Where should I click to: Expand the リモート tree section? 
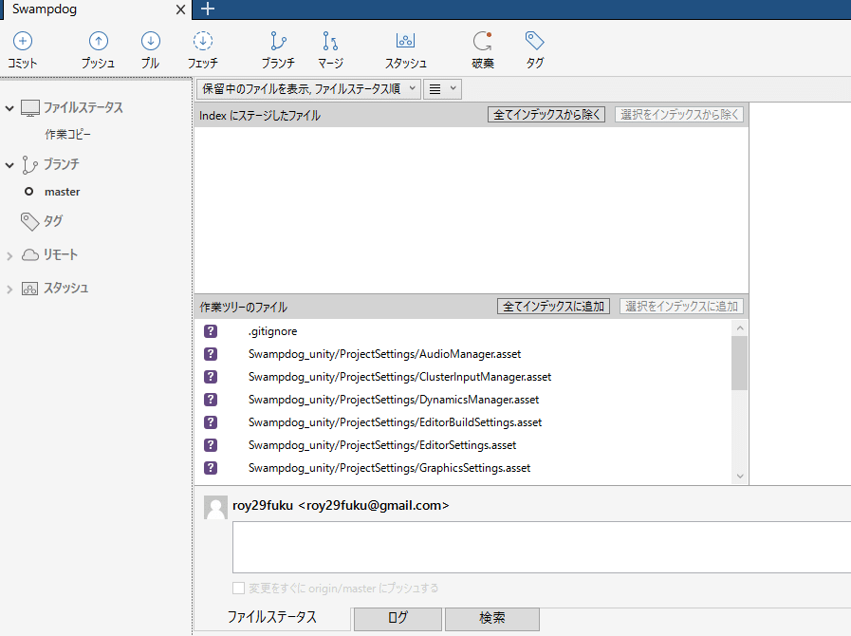click(9, 255)
